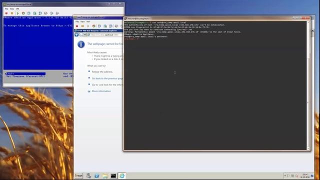The width and height of the screenshot is (320, 180).
Task: Click SSH terminal scrollbar up arrow
Action: click(x=308, y=22)
